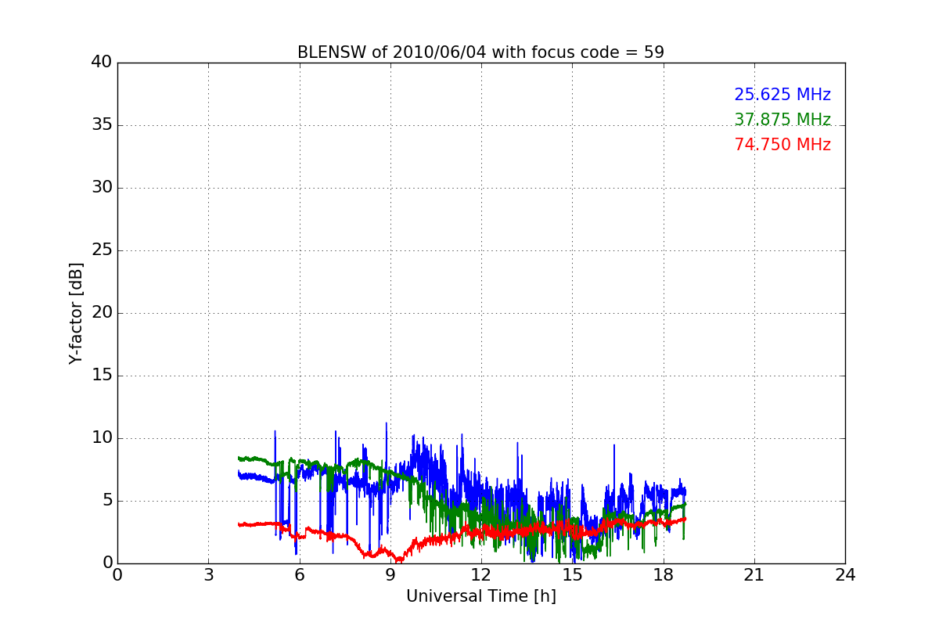Select the 74.750 MHz legend label
The image size is (939, 626).
coord(782,145)
